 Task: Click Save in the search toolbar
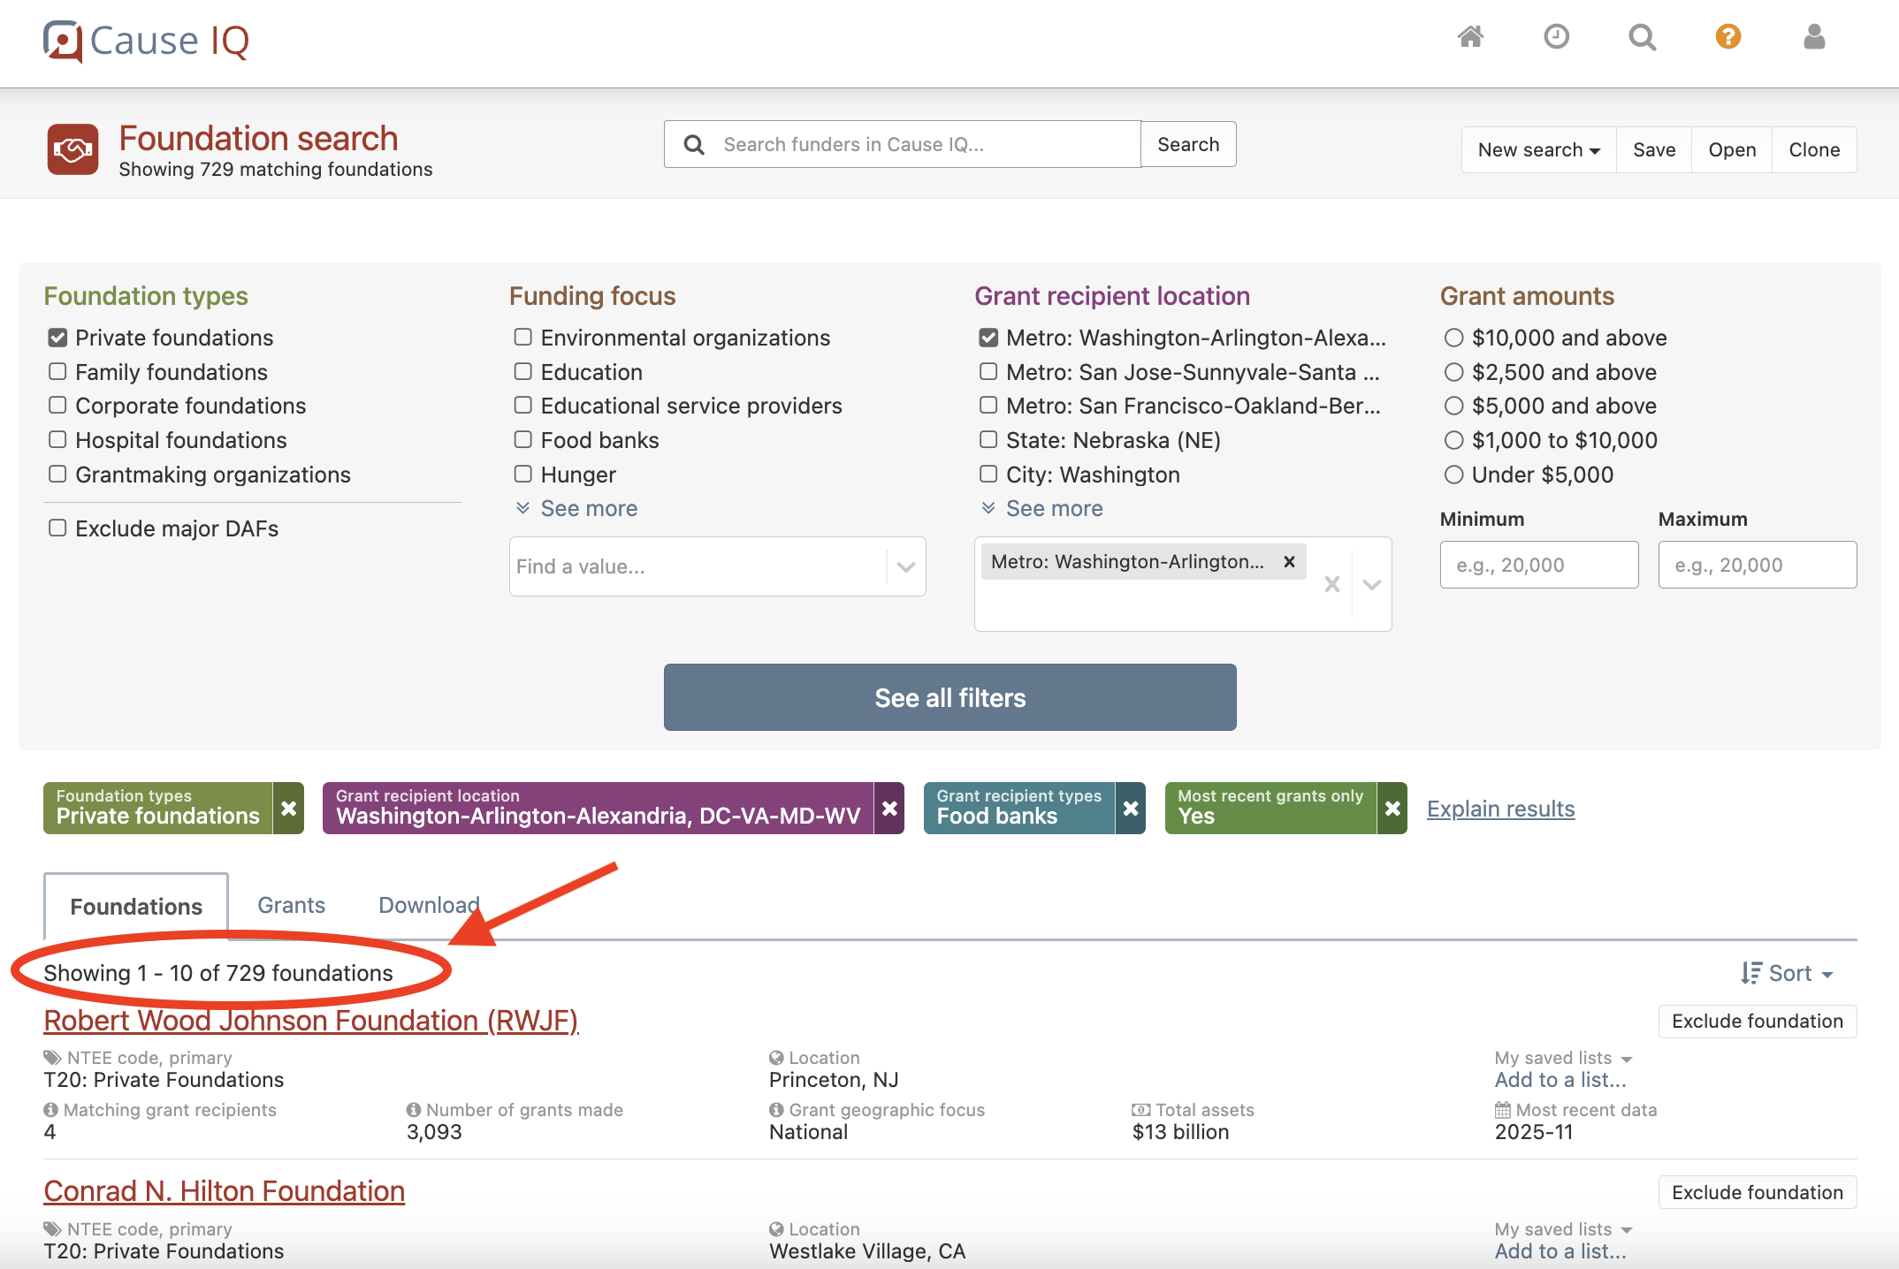click(1653, 150)
